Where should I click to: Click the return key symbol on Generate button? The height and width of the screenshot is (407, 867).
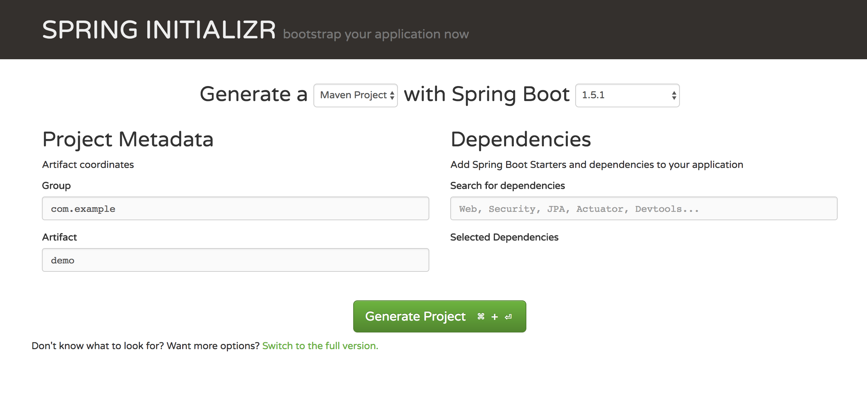point(508,316)
